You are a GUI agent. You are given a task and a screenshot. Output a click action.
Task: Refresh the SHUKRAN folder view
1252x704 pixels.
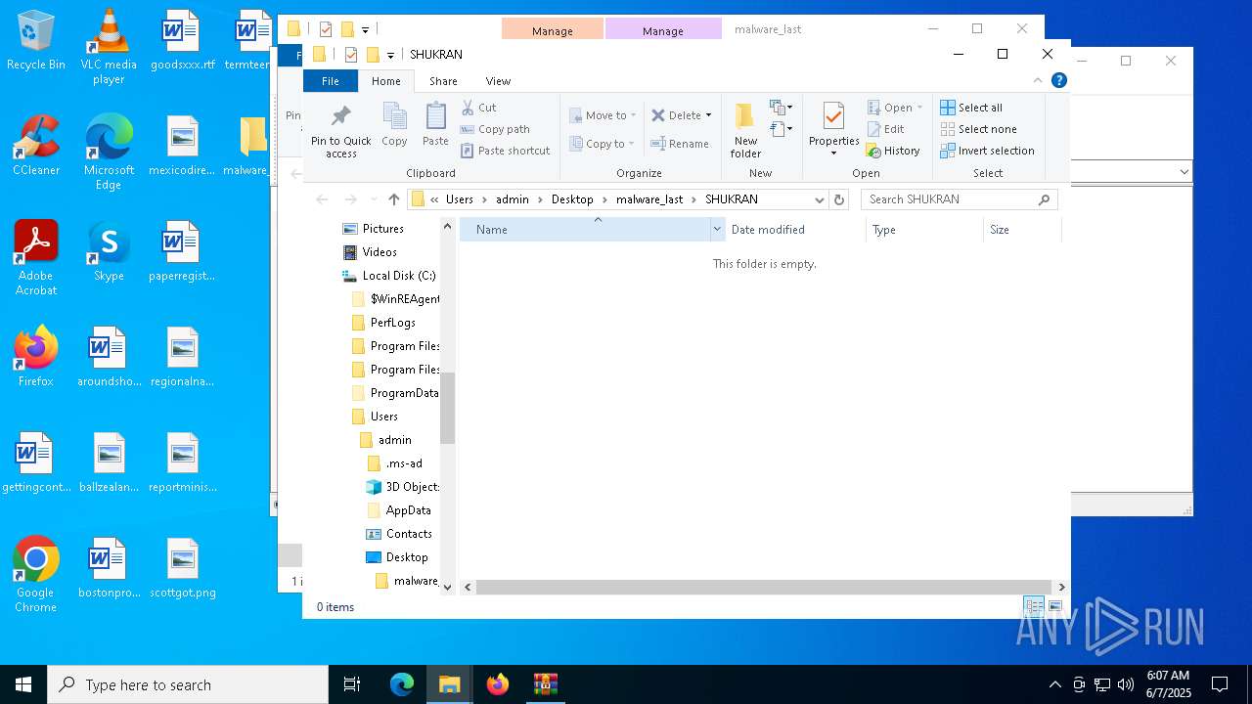(x=838, y=199)
